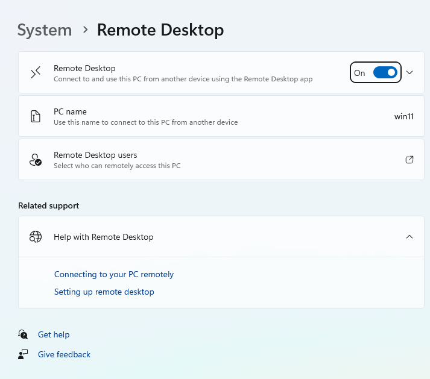
Task: Open the external link icon for Remote Desktop users
Action: pos(409,160)
